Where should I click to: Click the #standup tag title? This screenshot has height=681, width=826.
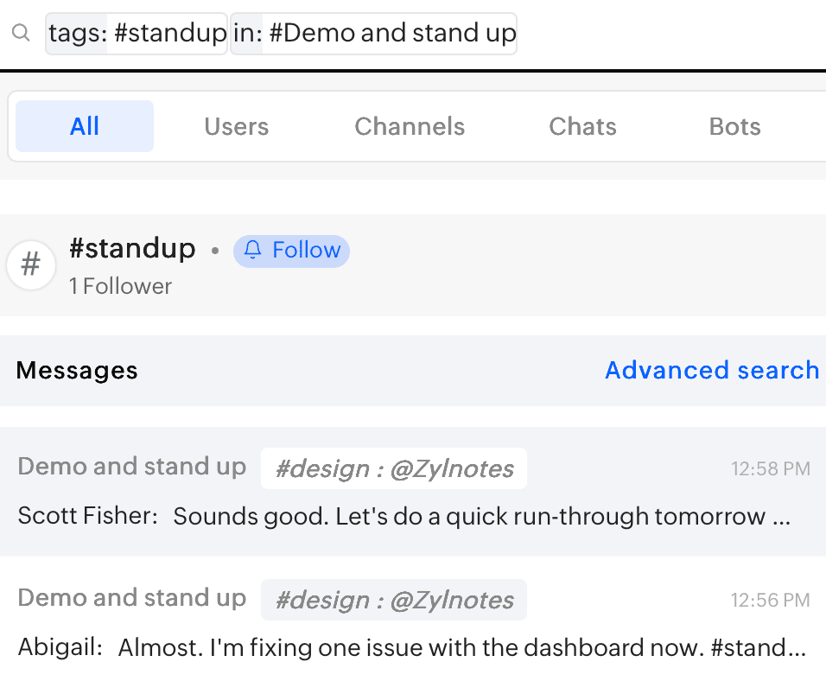pyautogui.click(x=132, y=248)
